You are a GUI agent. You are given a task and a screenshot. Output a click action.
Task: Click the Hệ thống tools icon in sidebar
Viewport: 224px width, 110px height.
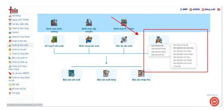pos(10,16)
